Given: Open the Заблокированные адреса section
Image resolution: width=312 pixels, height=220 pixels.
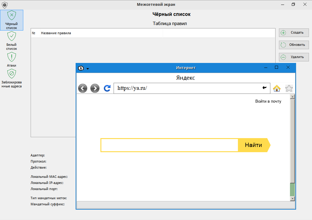Looking at the screenshot, I should (x=12, y=79).
